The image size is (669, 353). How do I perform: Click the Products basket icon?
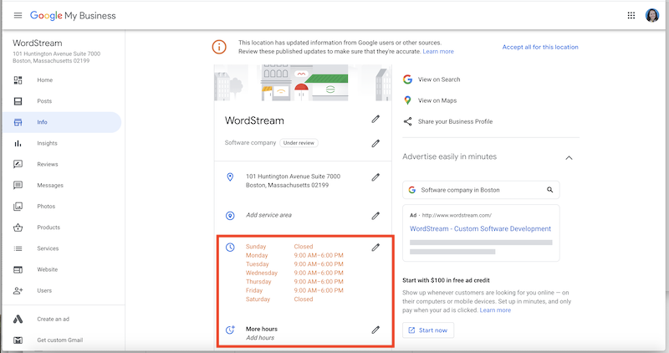coord(18,228)
